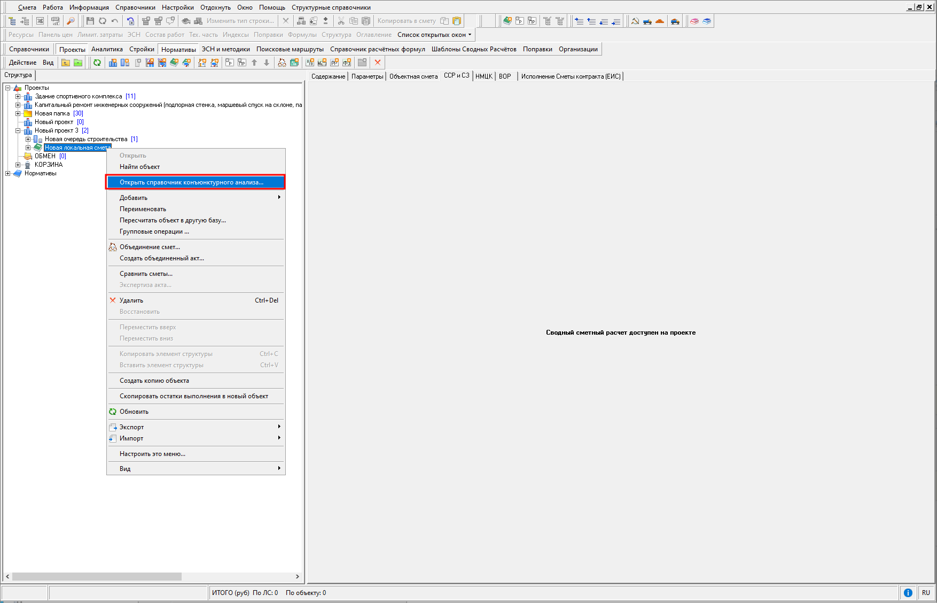
Task: Click the green refresh arrows toolbar icon
Action: tap(97, 63)
